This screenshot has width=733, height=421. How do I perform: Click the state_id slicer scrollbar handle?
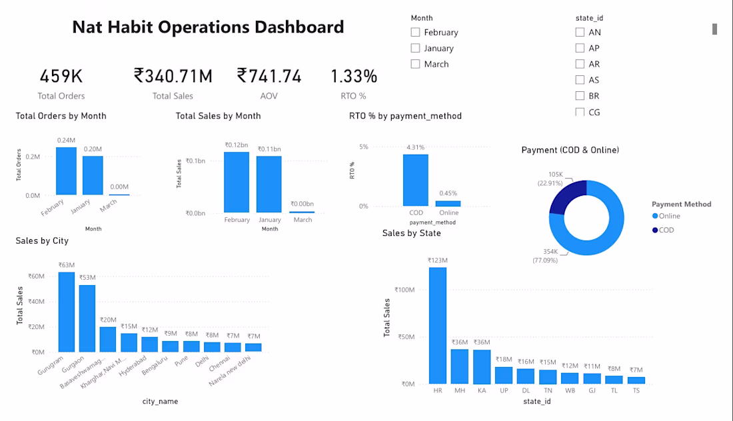[x=714, y=29]
